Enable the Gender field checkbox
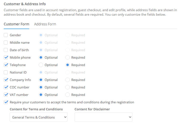The width and height of the screenshot is (182, 124). point(6,35)
